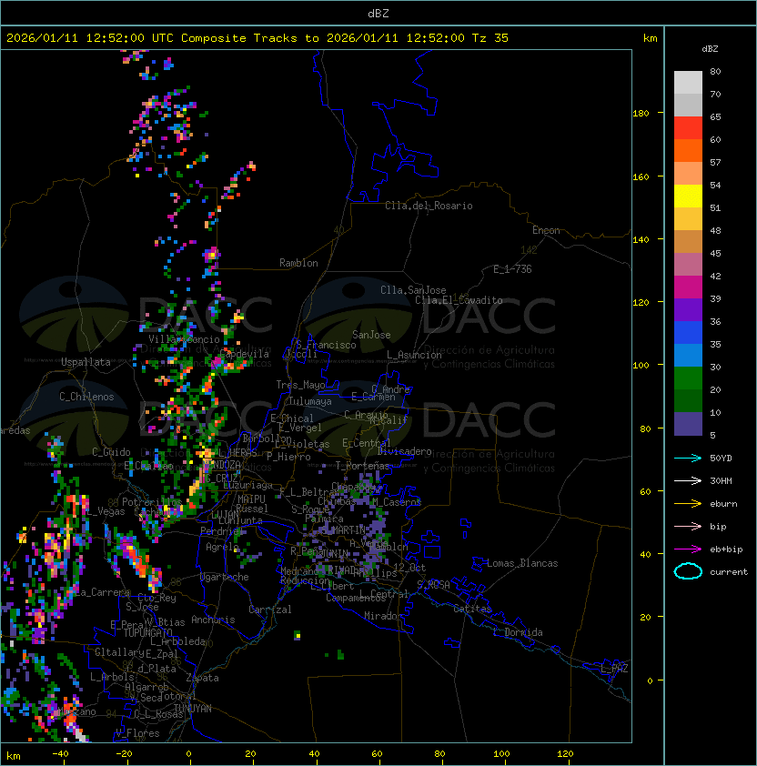Screen dimensions: 757x766
Task: Click the 'Clla.del_Rosario' map label
Action: [429, 206]
